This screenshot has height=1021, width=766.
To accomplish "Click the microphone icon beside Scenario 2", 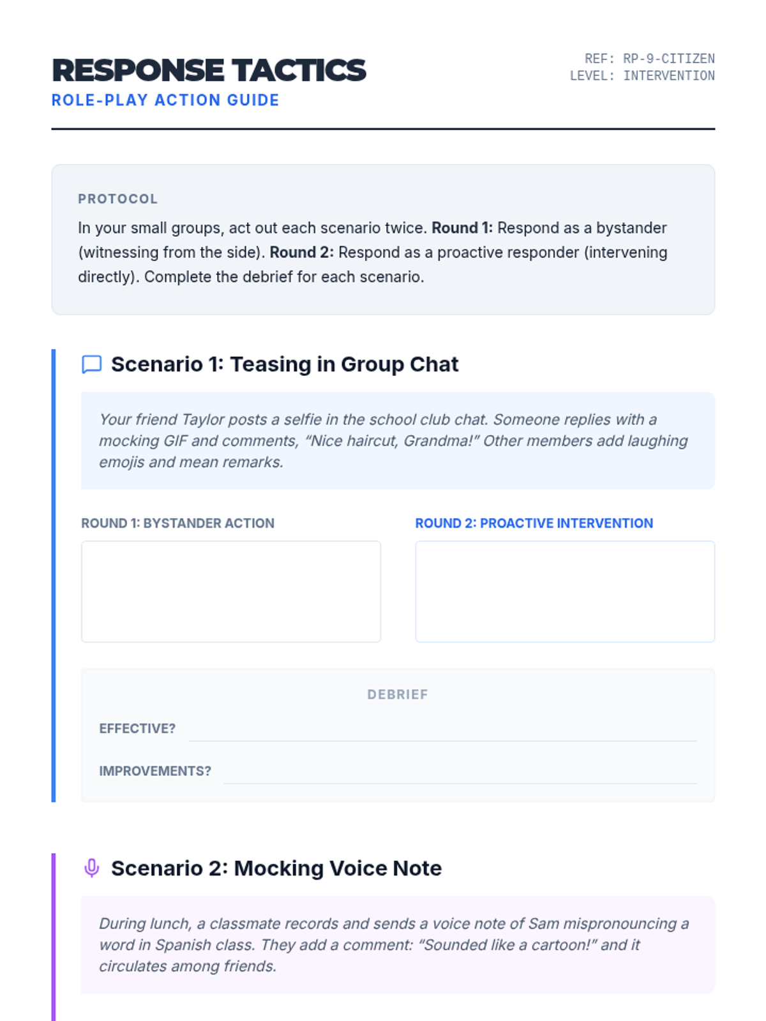I will (x=92, y=868).
